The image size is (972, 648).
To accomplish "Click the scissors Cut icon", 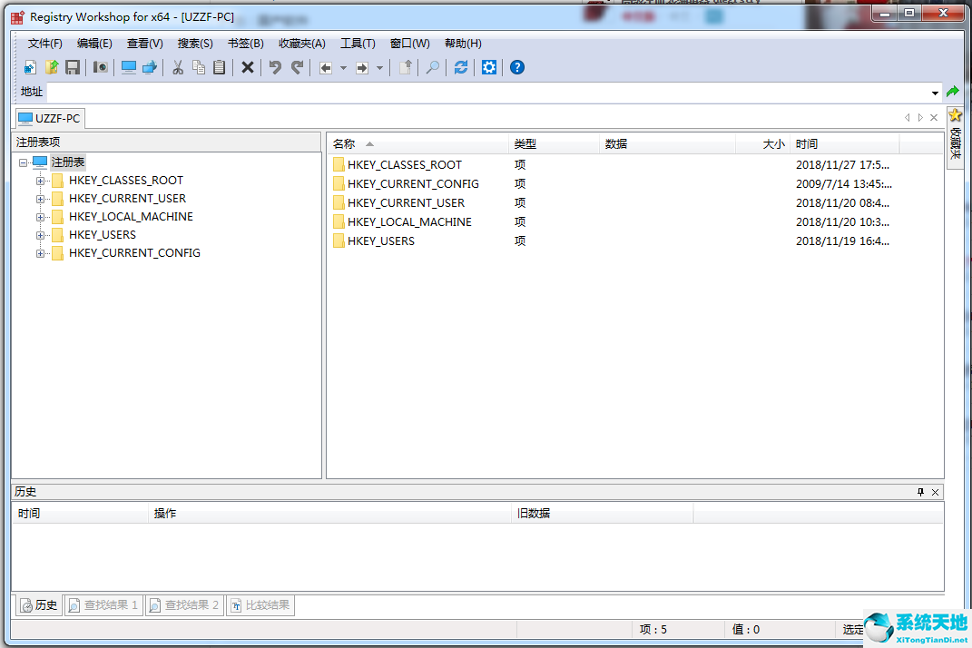I will tap(178, 67).
